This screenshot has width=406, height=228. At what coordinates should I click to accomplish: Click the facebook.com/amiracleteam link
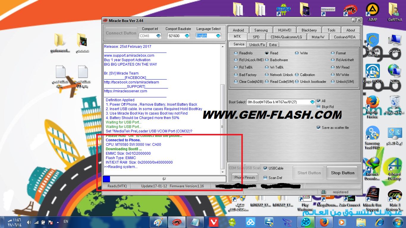click(131, 82)
